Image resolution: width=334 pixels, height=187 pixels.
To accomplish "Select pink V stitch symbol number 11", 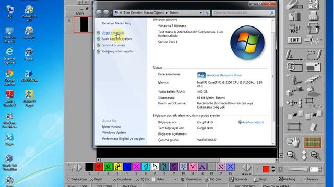I will [x=193, y=167].
